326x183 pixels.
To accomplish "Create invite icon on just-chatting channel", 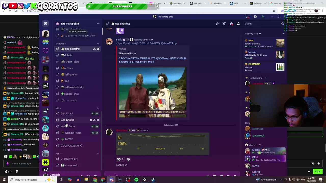I will [94, 49].
